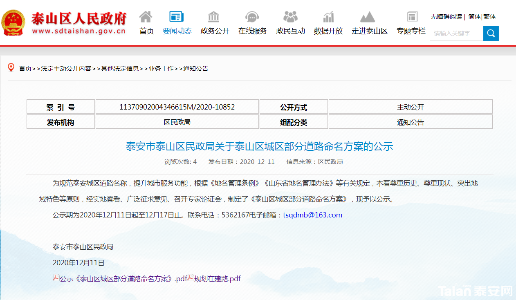Click the email link tsqdmb@163.com
This screenshot has width=516, height=300.
(313, 215)
